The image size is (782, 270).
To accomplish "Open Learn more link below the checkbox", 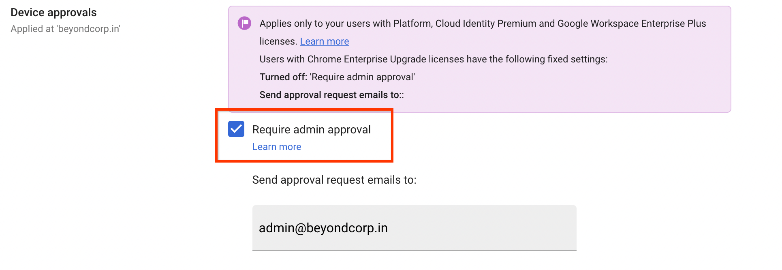I will pos(277,147).
